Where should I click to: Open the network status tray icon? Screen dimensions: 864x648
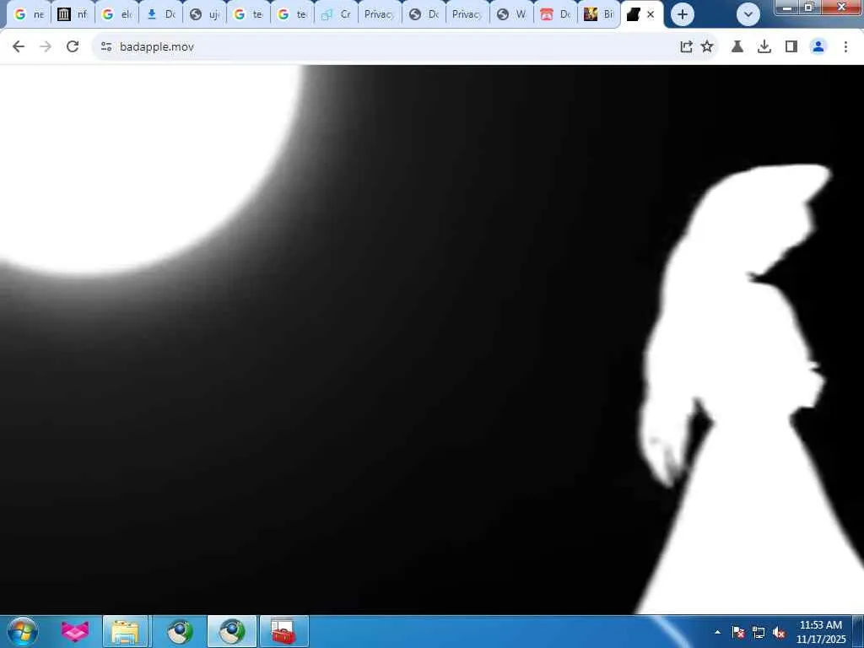759,632
